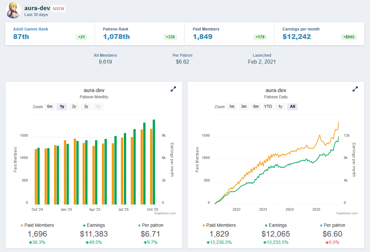Click the $6.71 monthly per patron value
Viewport: 370px width, 252px height.
point(150,234)
